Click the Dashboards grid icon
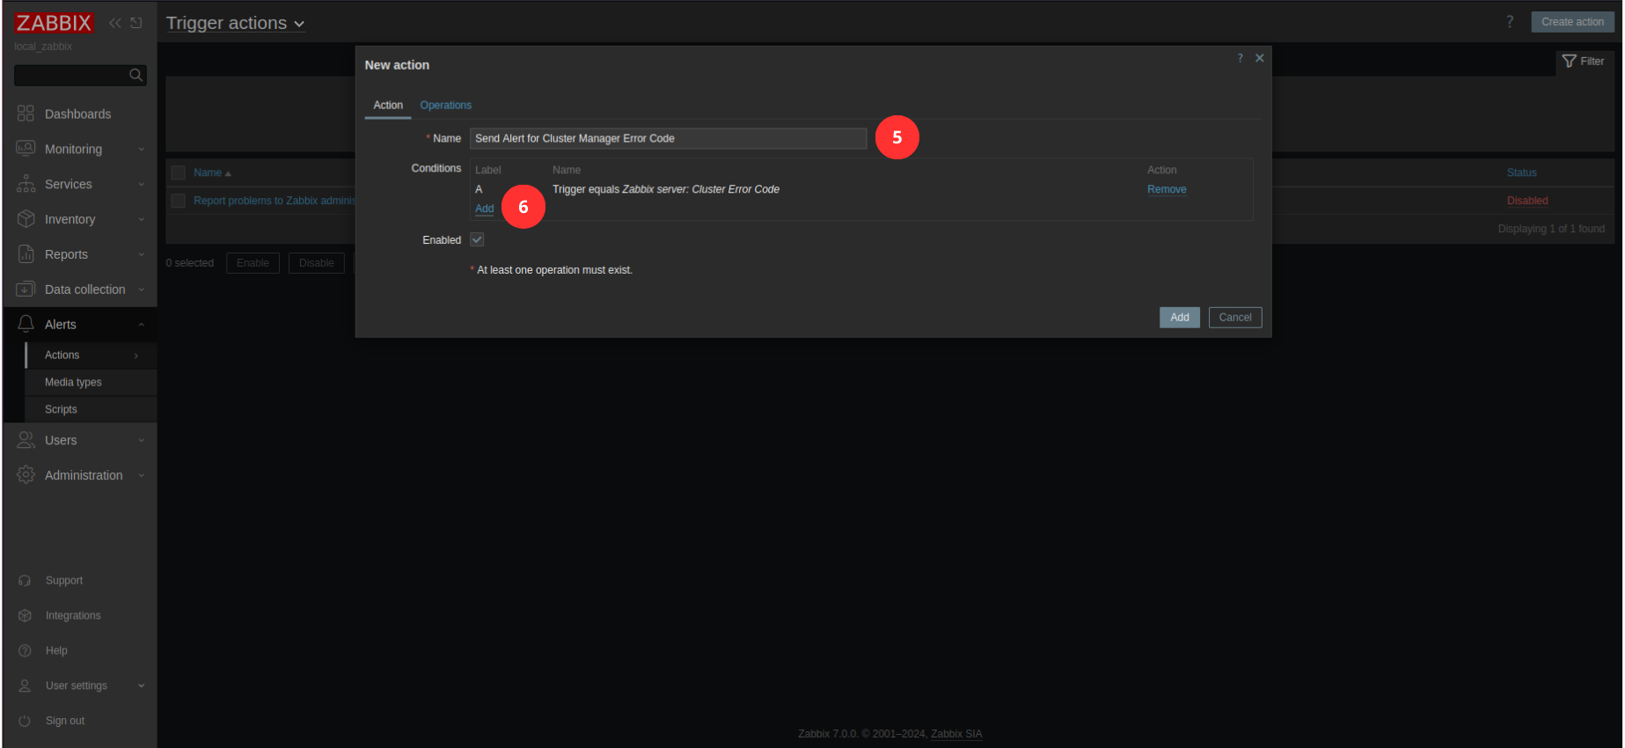1625x748 pixels. pos(26,114)
